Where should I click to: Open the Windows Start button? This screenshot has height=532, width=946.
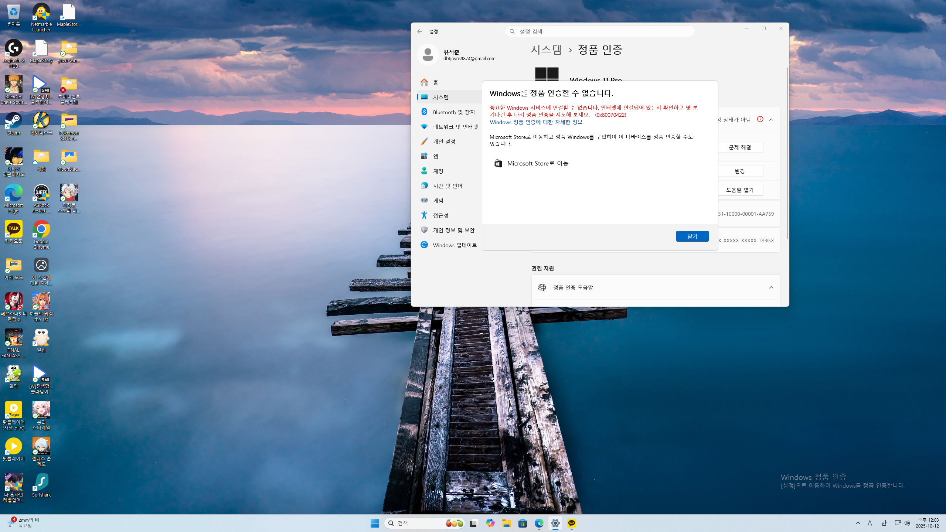(375, 523)
